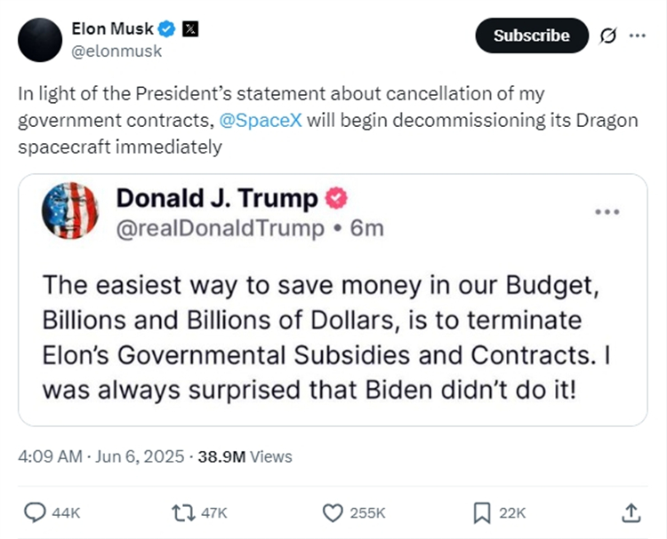Image resolution: width=667 pixels, height=539 pixels.
Task: Click the Elon Musk display name
Action: [112, 28]
